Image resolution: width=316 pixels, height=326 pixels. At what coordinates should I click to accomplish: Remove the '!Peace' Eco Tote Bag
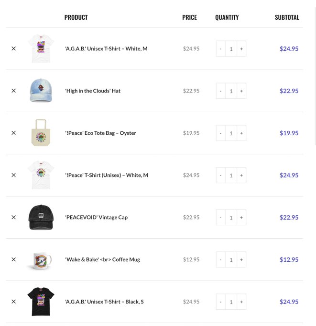coord(13,133)
